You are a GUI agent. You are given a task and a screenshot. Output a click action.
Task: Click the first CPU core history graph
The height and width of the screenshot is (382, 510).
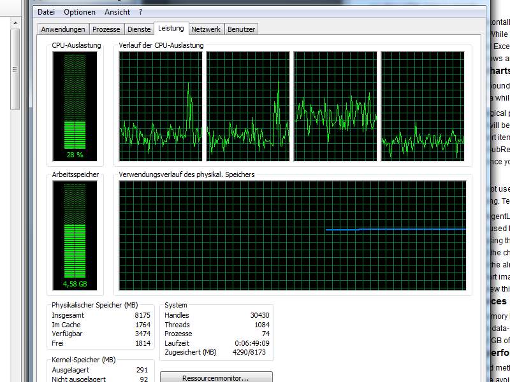pyautogui.click(x=161, y=106)
